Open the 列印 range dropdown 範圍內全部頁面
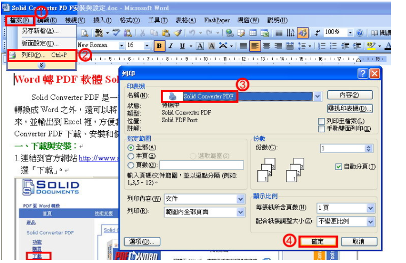The image size is (406, 263). coord(240,212)
